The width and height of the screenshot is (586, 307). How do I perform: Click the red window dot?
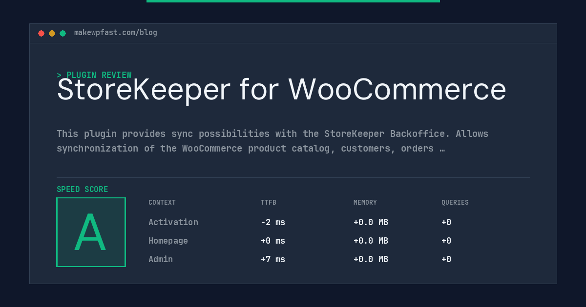click(x=41, y=33)
